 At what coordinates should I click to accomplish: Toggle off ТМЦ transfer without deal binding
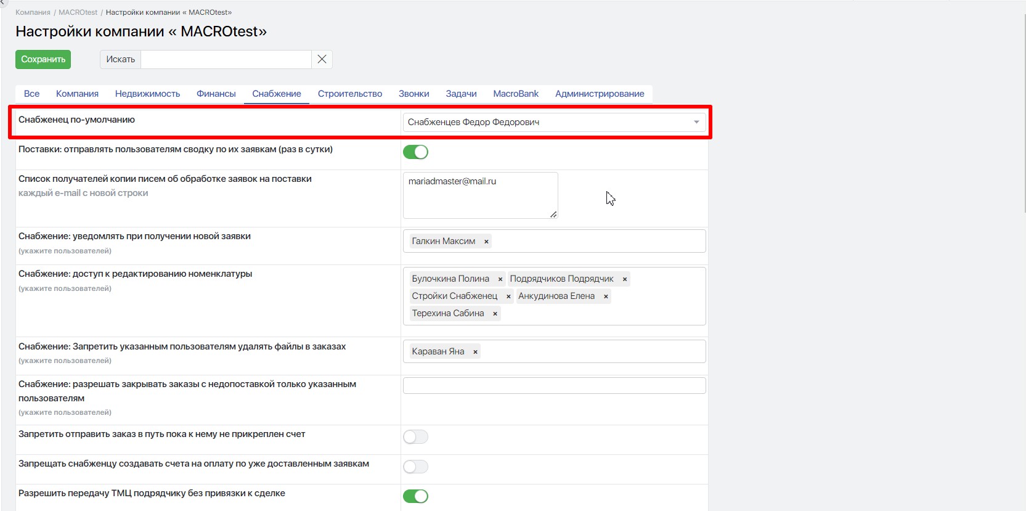click(415, 496)
